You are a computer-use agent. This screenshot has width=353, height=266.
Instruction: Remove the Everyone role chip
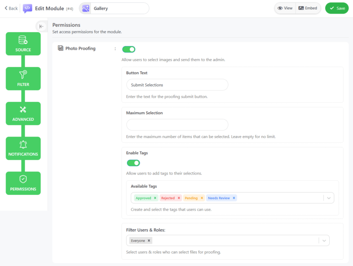(x=149, y=241)
